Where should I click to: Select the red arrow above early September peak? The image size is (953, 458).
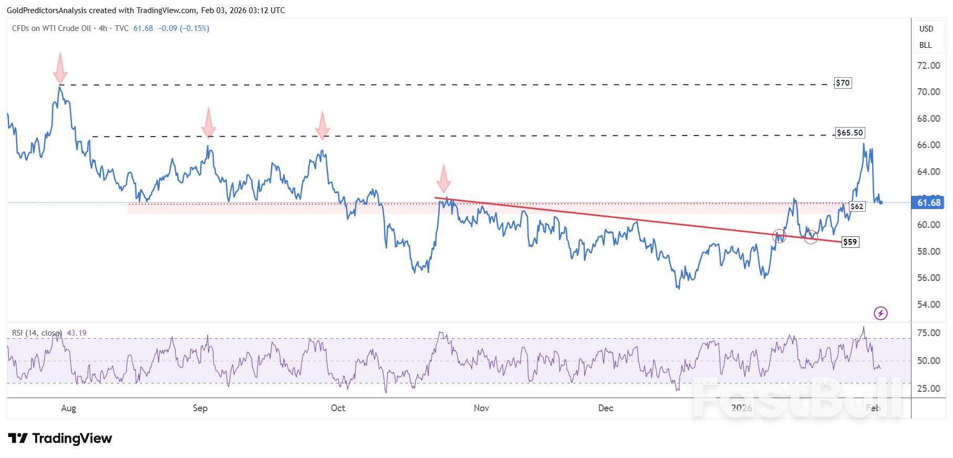pyautogui.click(x=209, y=122)
